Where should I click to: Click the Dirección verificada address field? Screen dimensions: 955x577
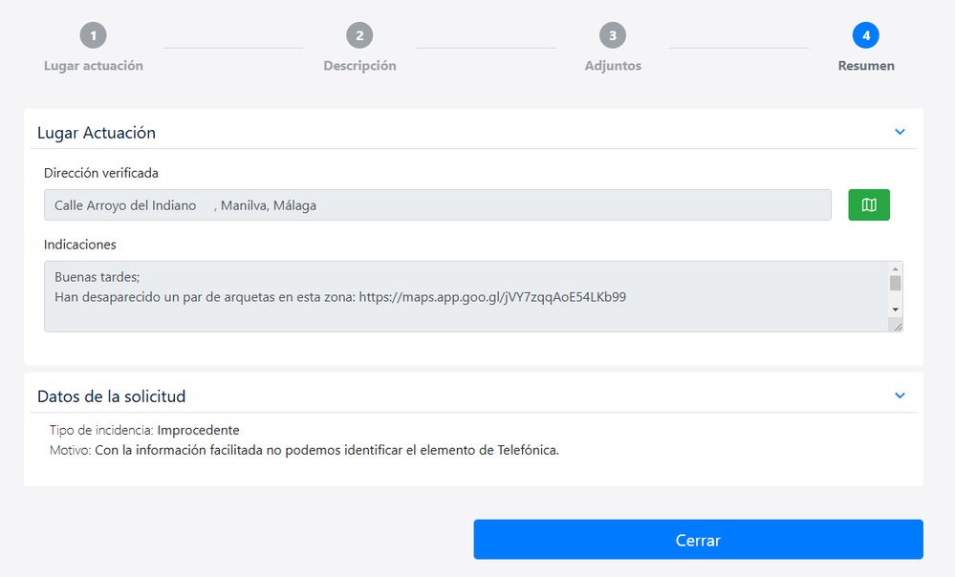coord(437,204)
